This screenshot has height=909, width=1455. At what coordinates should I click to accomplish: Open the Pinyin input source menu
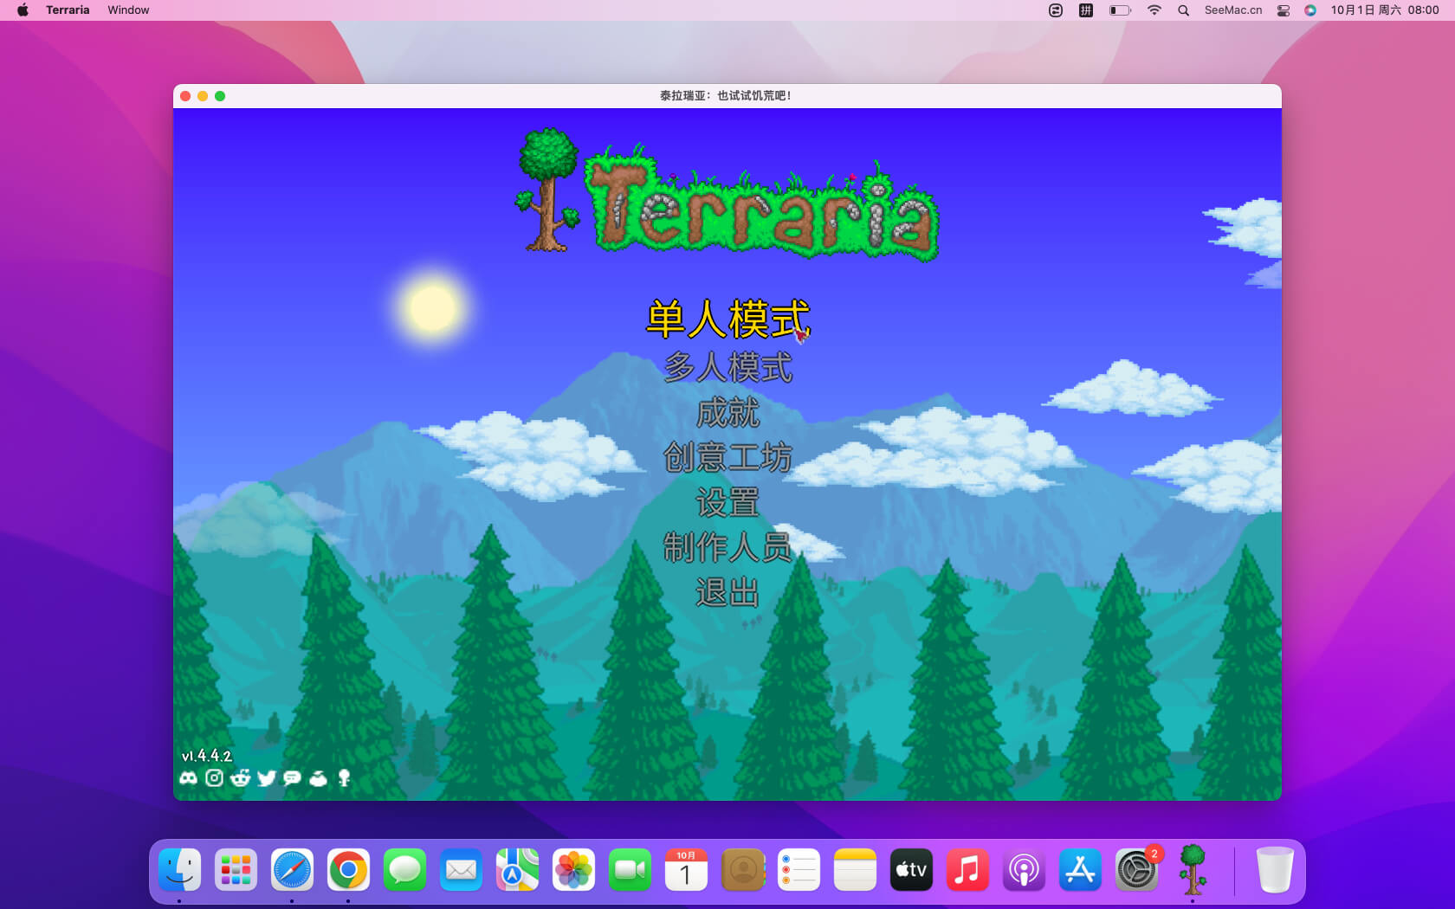point(1085,10)
